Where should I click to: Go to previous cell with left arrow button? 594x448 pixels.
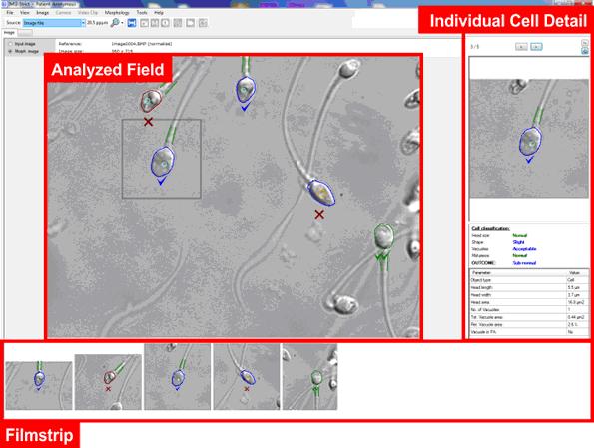pos(521,47)
